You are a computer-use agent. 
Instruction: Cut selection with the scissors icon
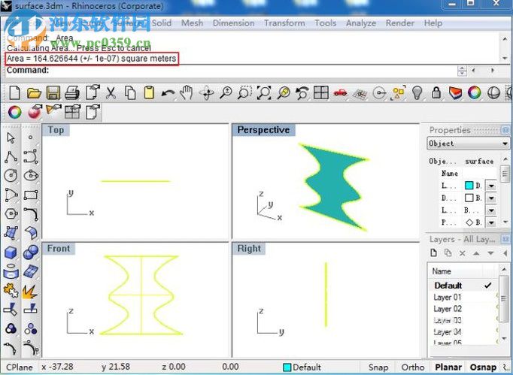coord(111,93)
